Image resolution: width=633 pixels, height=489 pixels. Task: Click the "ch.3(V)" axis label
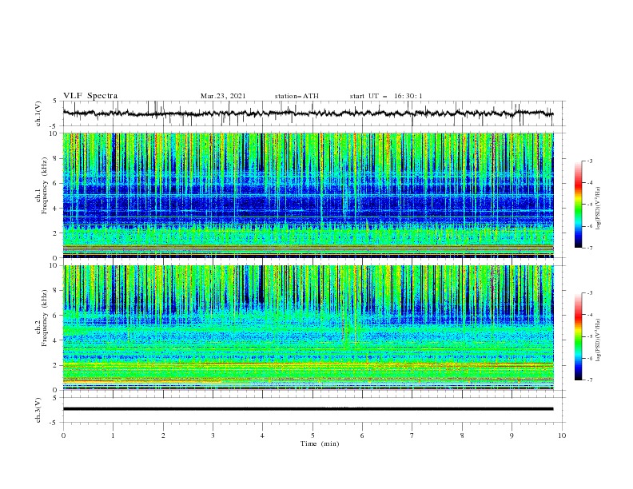(38, 410)
